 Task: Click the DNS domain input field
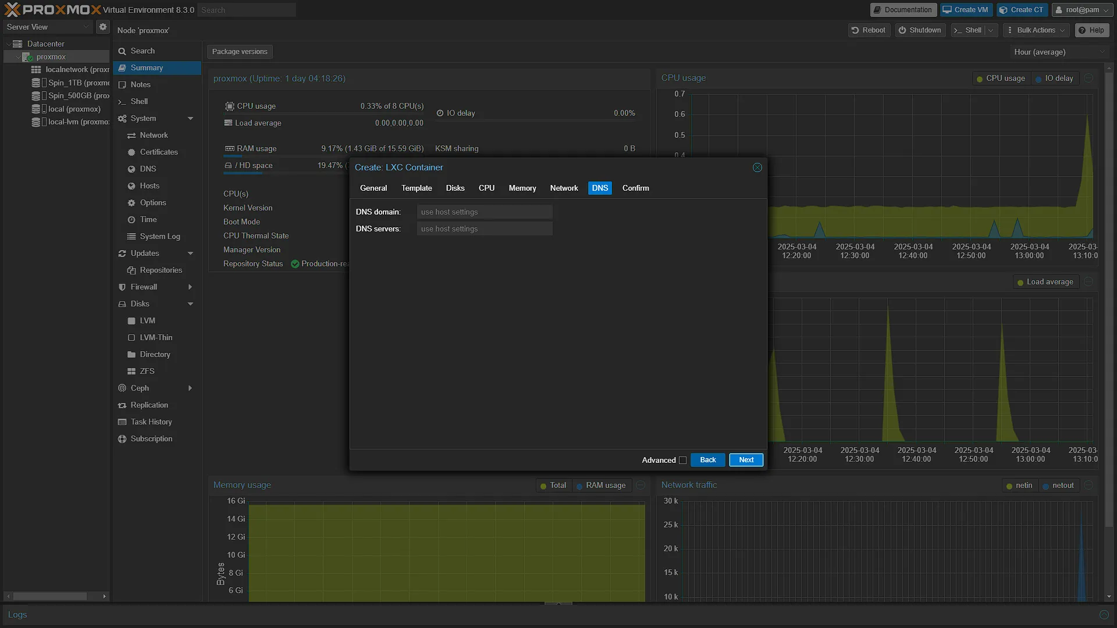(484, 212)
